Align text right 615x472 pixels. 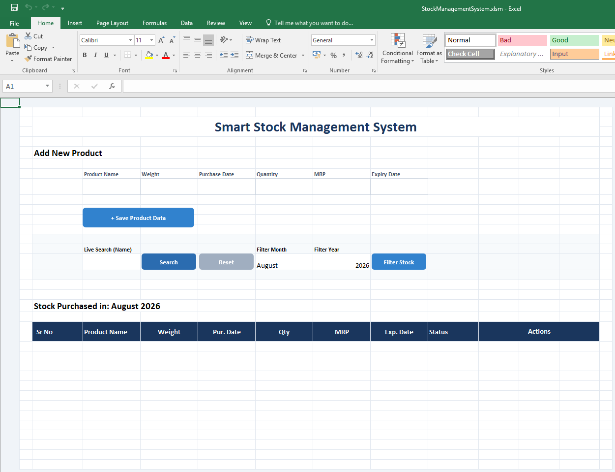tap(208, 55)
